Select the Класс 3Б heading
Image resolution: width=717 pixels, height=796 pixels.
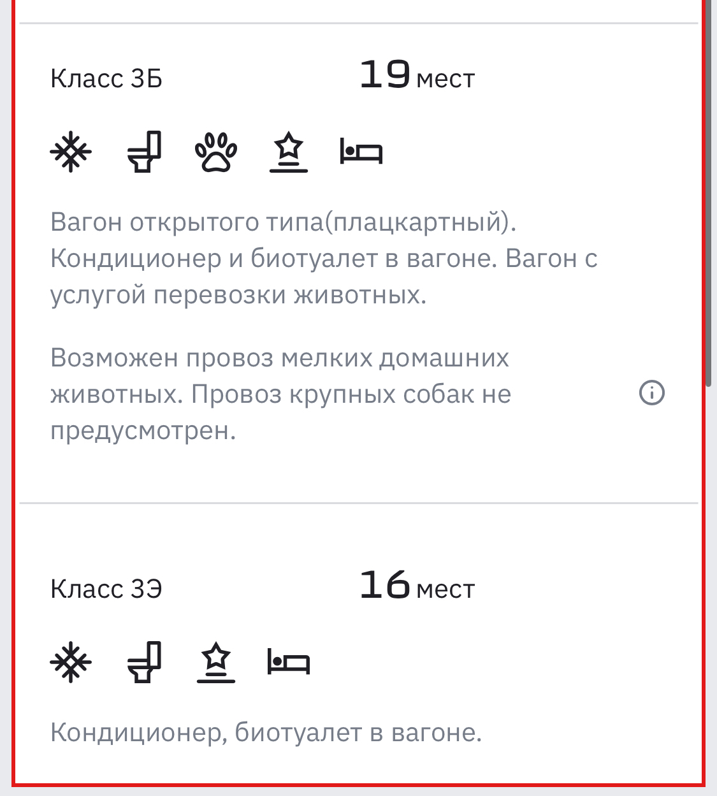click(x=106, y=79)
